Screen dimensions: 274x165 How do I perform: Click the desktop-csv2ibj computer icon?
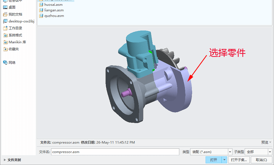pos(5,21)
